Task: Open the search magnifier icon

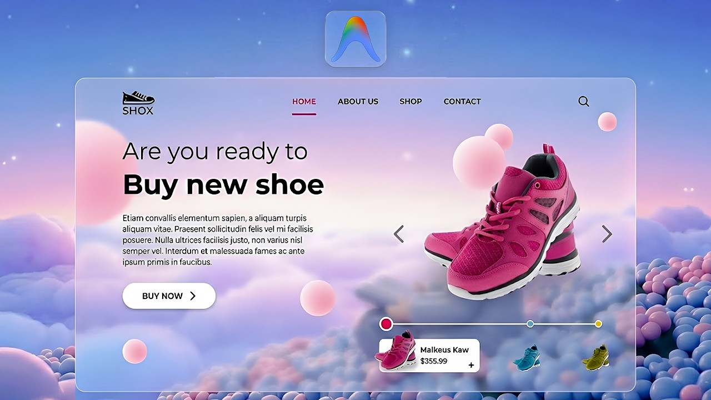Action: pos(584,101)
